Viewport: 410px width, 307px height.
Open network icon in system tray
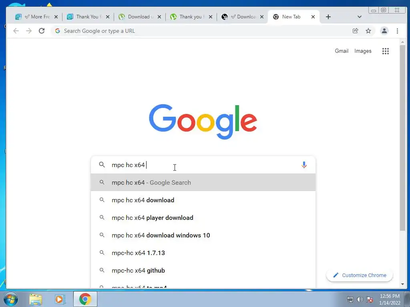(x=350, y=299)
